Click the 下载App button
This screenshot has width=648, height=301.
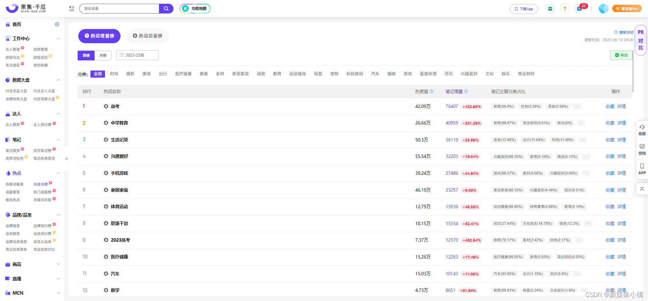pos(523,9)
